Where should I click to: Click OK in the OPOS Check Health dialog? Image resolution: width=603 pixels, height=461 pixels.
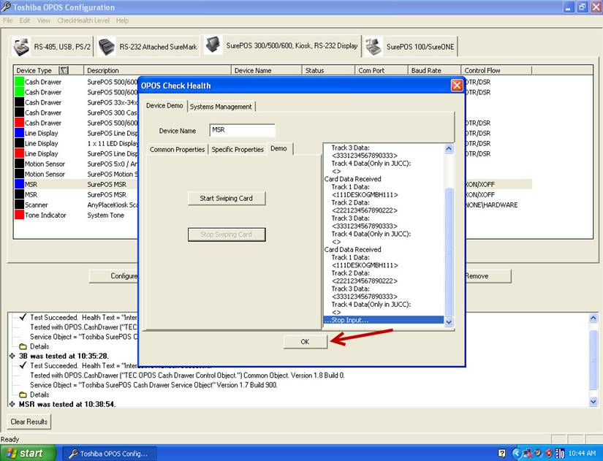click(305, 342)
